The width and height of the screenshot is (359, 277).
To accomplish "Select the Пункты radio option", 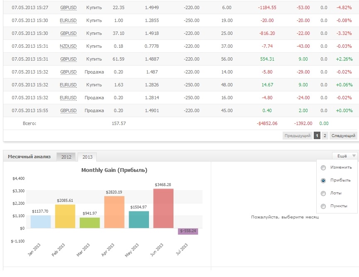I will point(323,206).
